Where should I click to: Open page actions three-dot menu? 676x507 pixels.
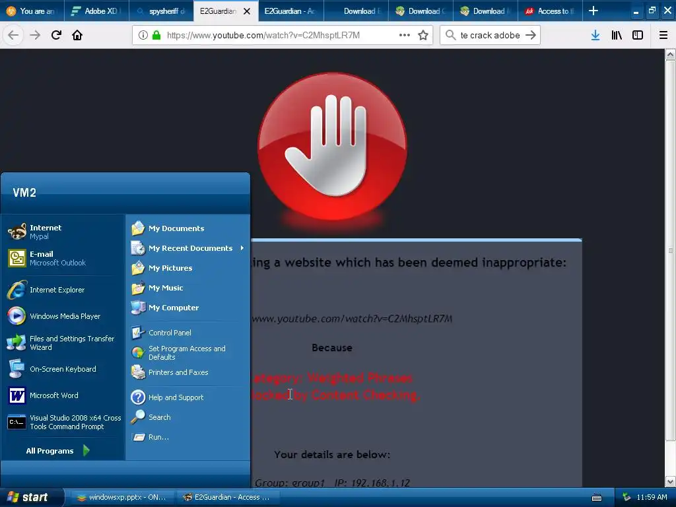tap(405, 36)
